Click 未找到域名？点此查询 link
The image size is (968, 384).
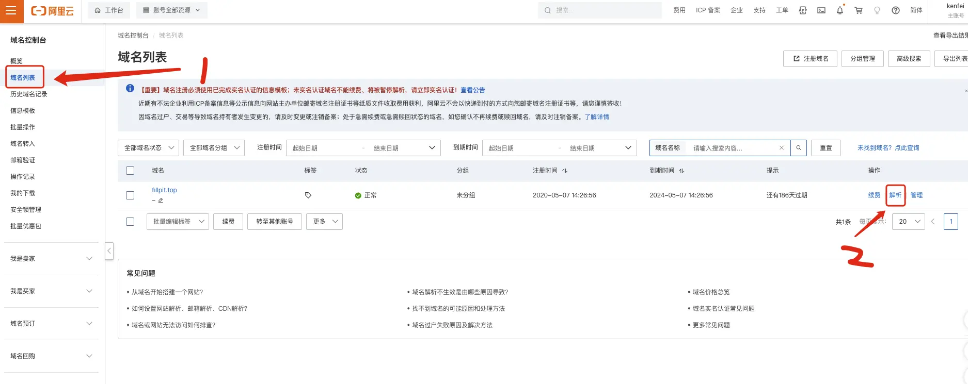[x=888, y=148]
